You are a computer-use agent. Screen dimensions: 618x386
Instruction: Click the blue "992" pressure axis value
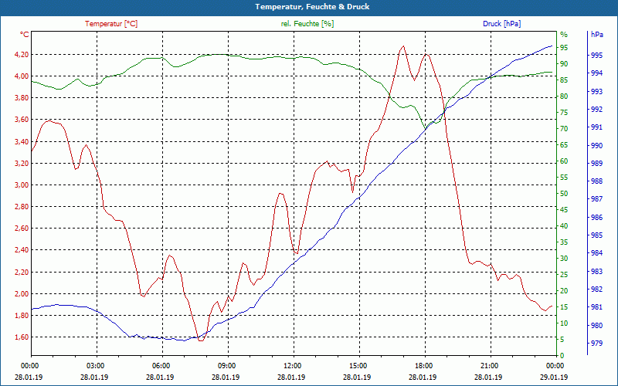[x=596, y=110]
